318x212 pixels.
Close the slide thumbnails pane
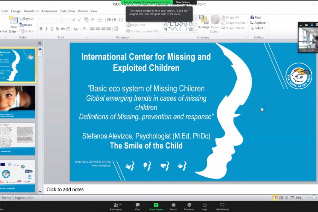40,43
